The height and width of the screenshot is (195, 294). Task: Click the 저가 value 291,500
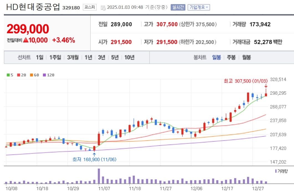pyautogui.click(x=167, y=42)
